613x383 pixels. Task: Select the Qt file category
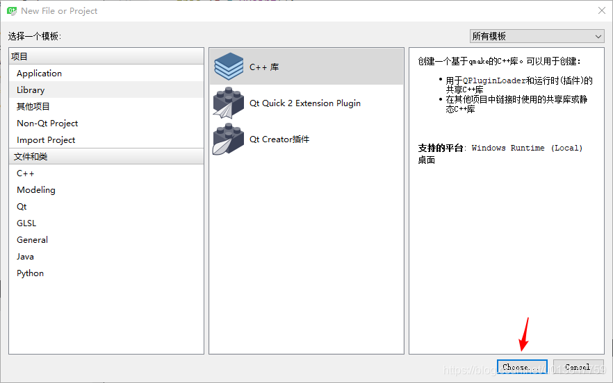coord(106,207)
